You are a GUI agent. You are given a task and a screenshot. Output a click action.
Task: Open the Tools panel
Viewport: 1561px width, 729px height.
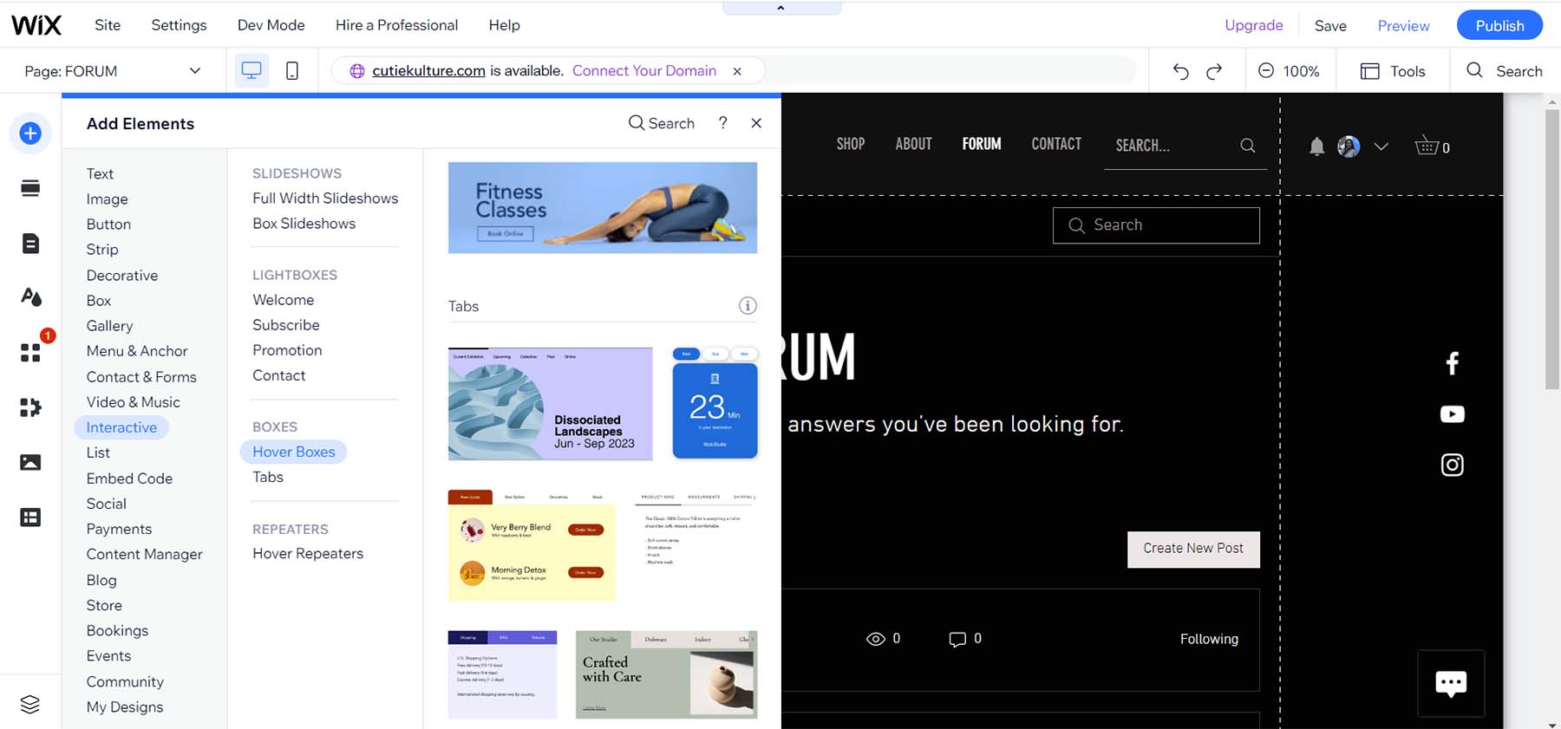(x=1393, y=71)
